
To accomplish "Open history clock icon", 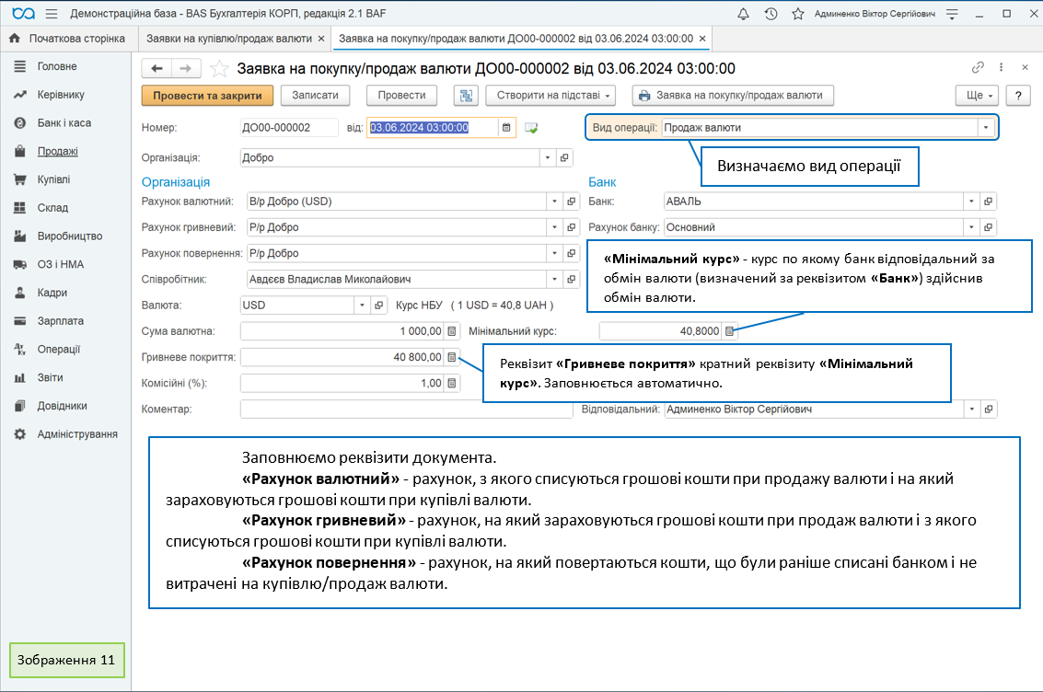I will (x=771, y=13).
